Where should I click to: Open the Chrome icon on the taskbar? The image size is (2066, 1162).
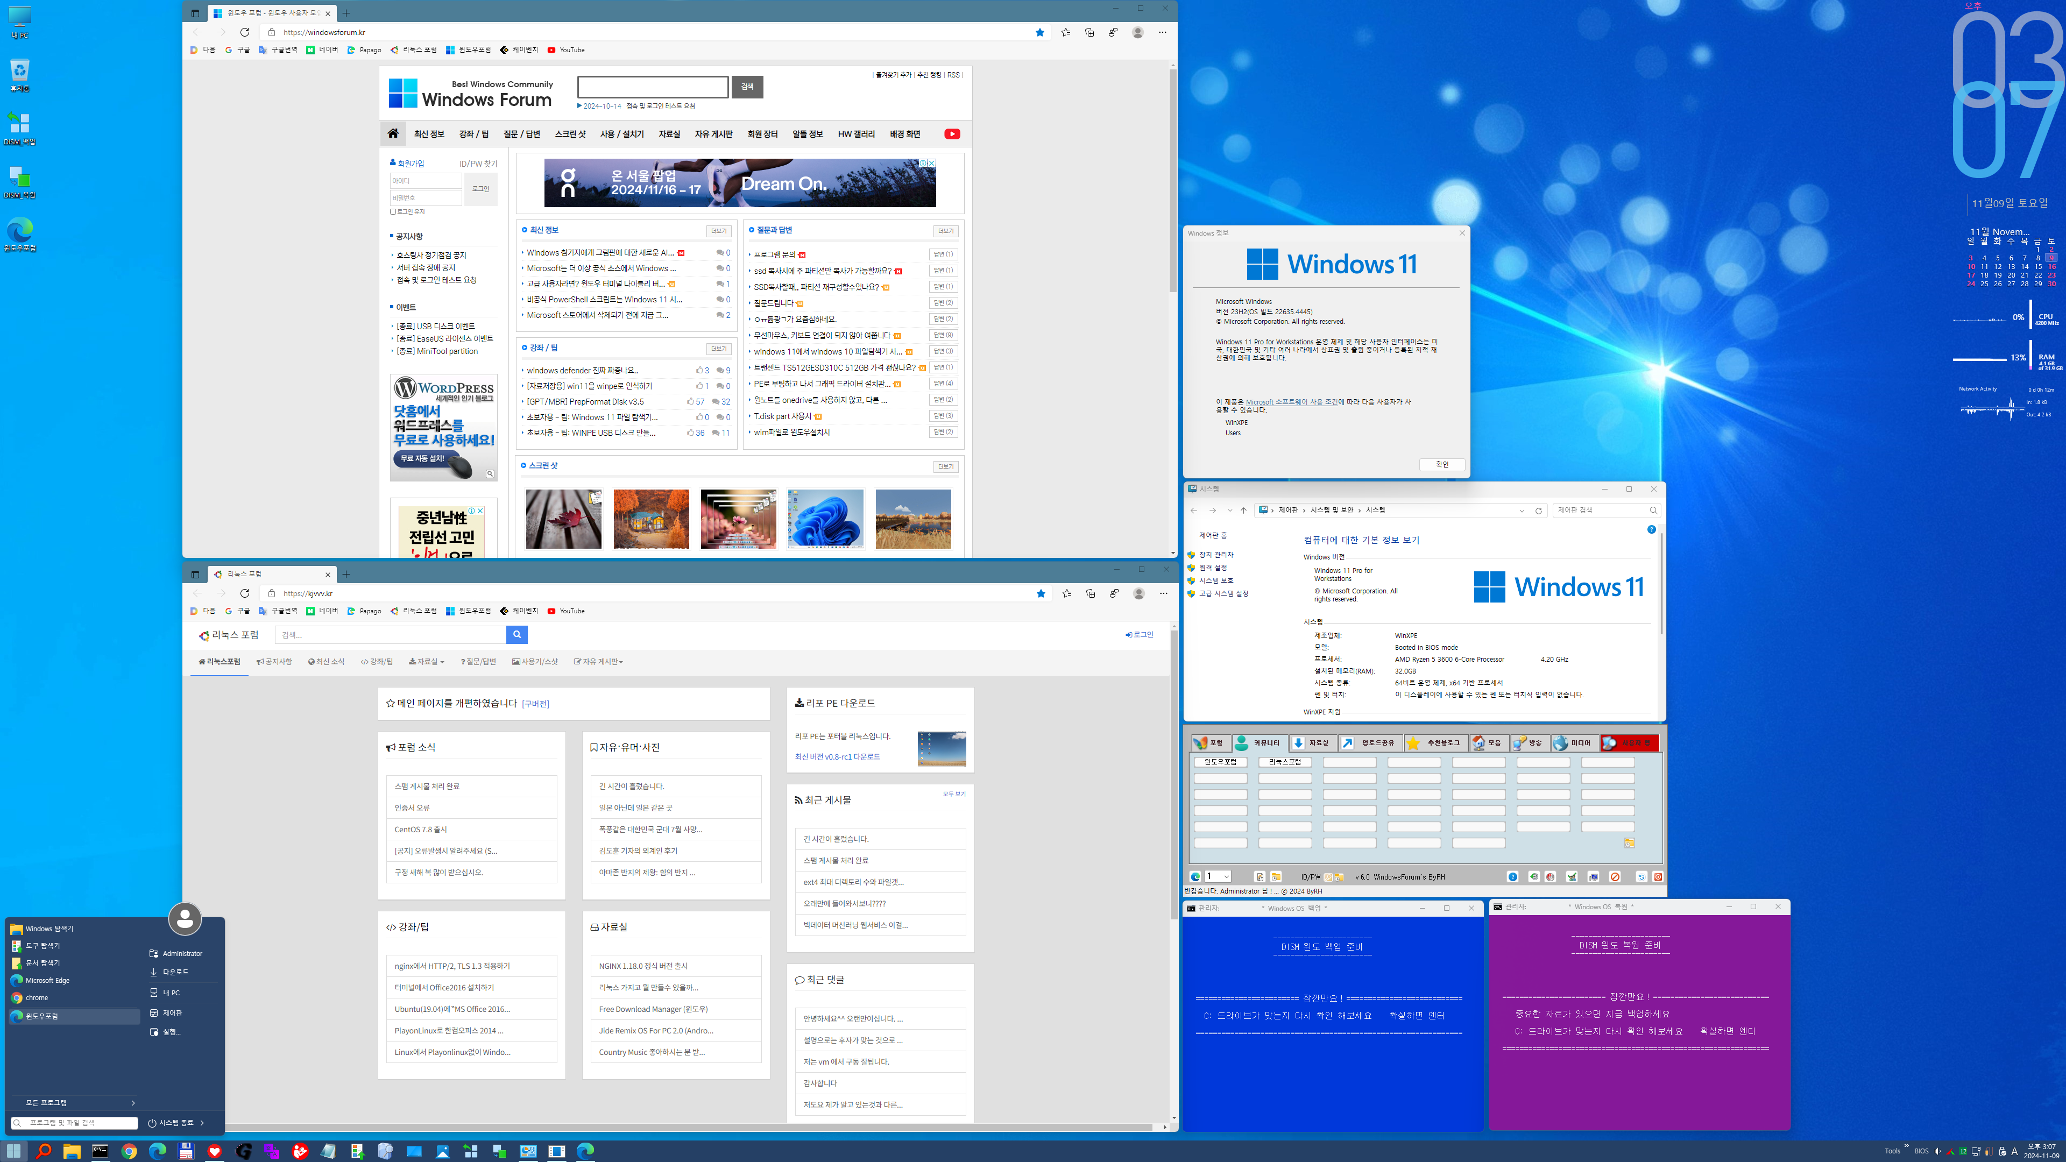click(x=129, y=1151)
